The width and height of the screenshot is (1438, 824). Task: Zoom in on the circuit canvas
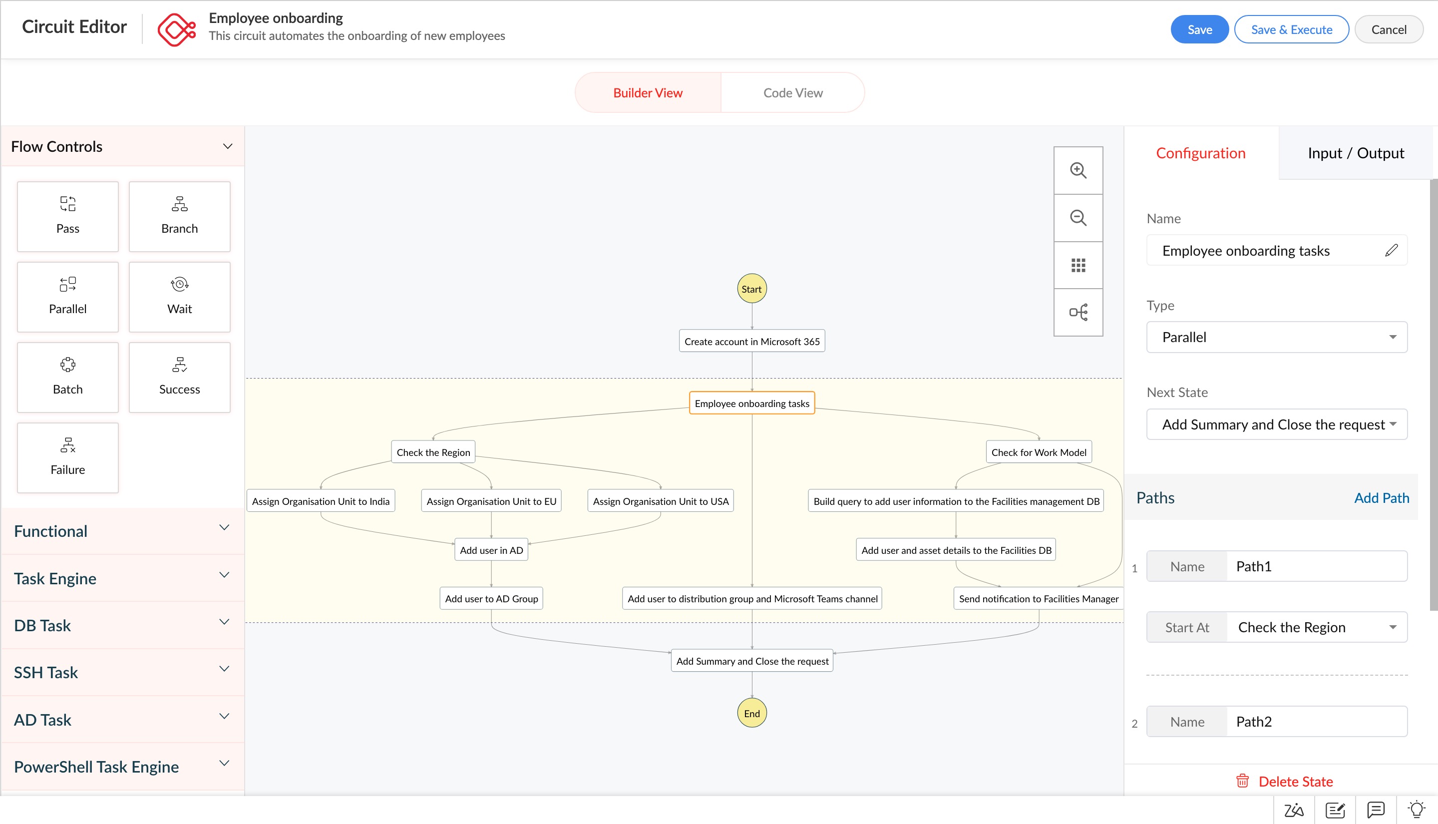[1078, 170]
